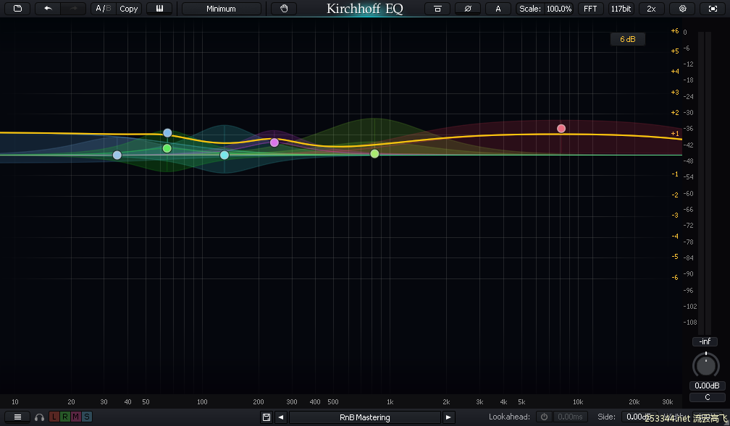Viewport: 730px width, 426px height.
Task: Select the purple band node near 240 Hz
Action: tap(274, 142)
